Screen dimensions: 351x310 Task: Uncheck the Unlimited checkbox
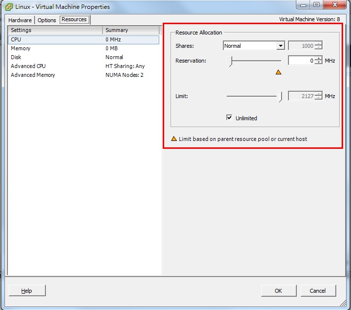click(x=229, y=117)
